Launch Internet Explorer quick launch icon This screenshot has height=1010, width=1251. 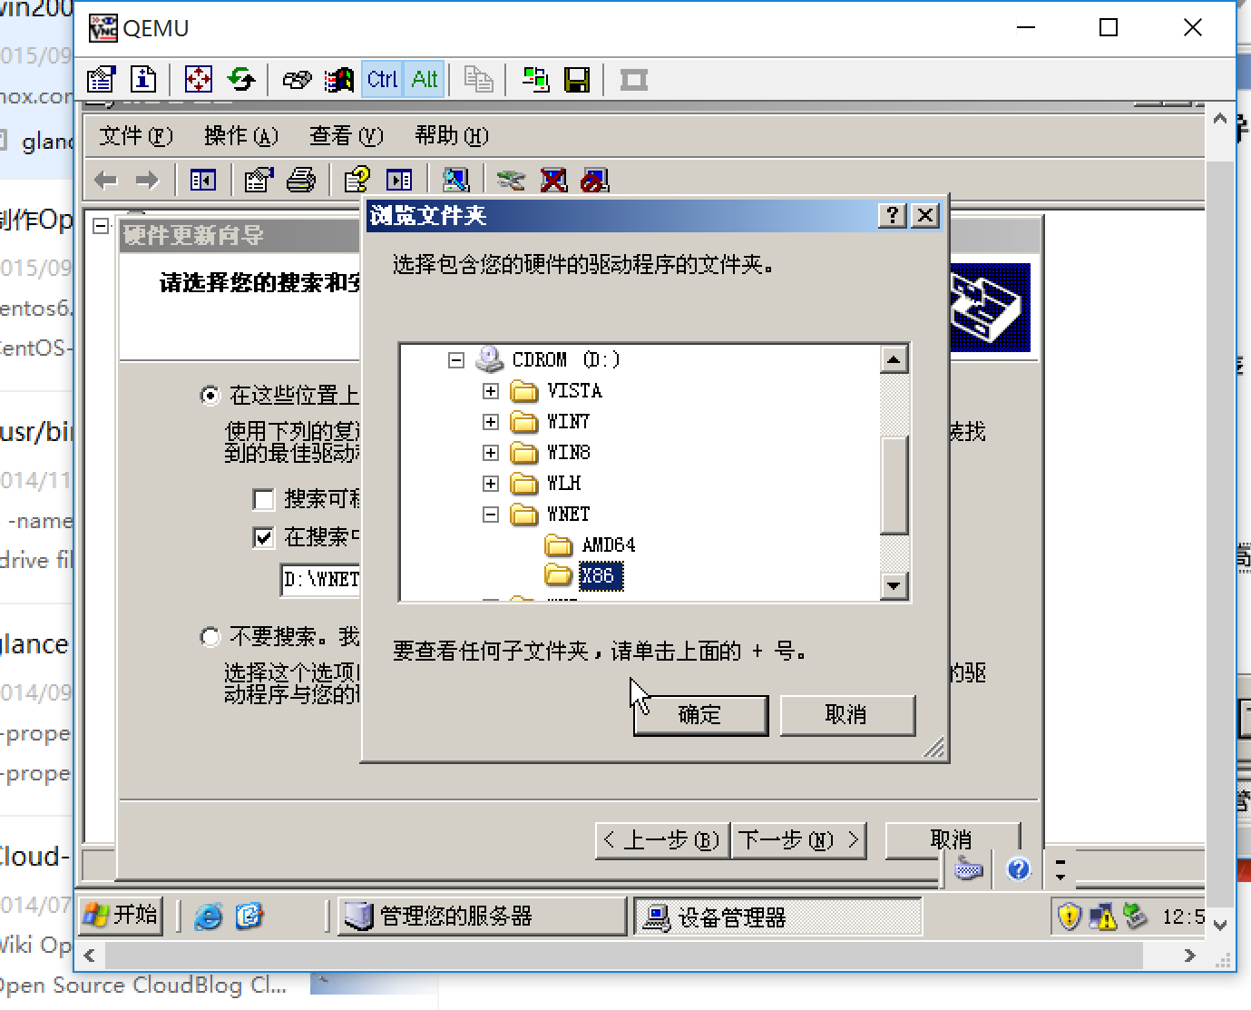[209, 916]
